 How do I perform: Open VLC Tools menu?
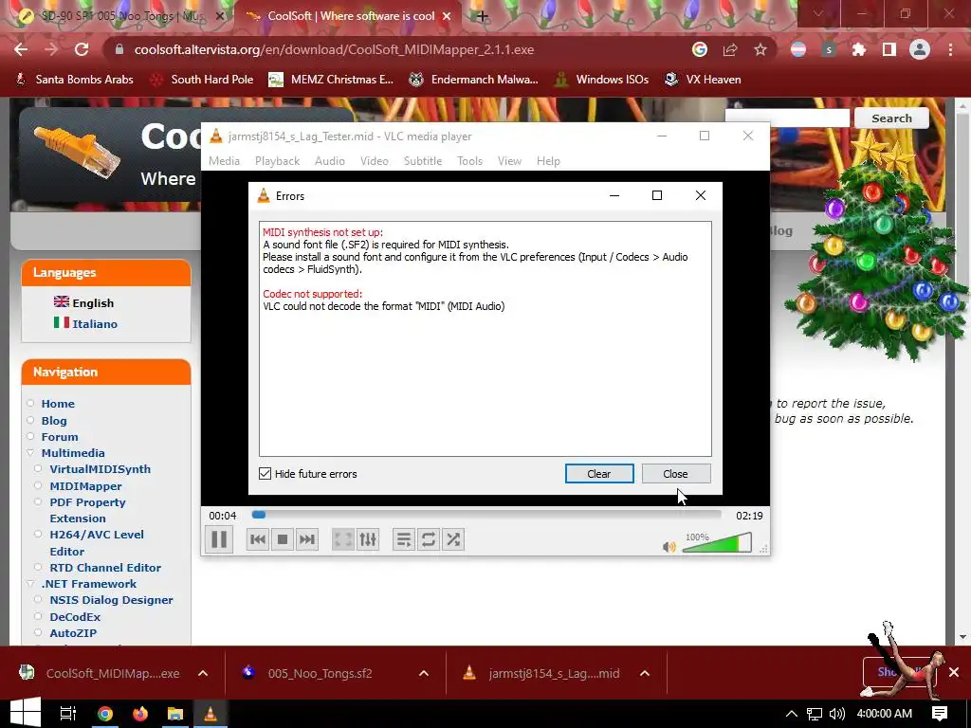click(469, 161)
